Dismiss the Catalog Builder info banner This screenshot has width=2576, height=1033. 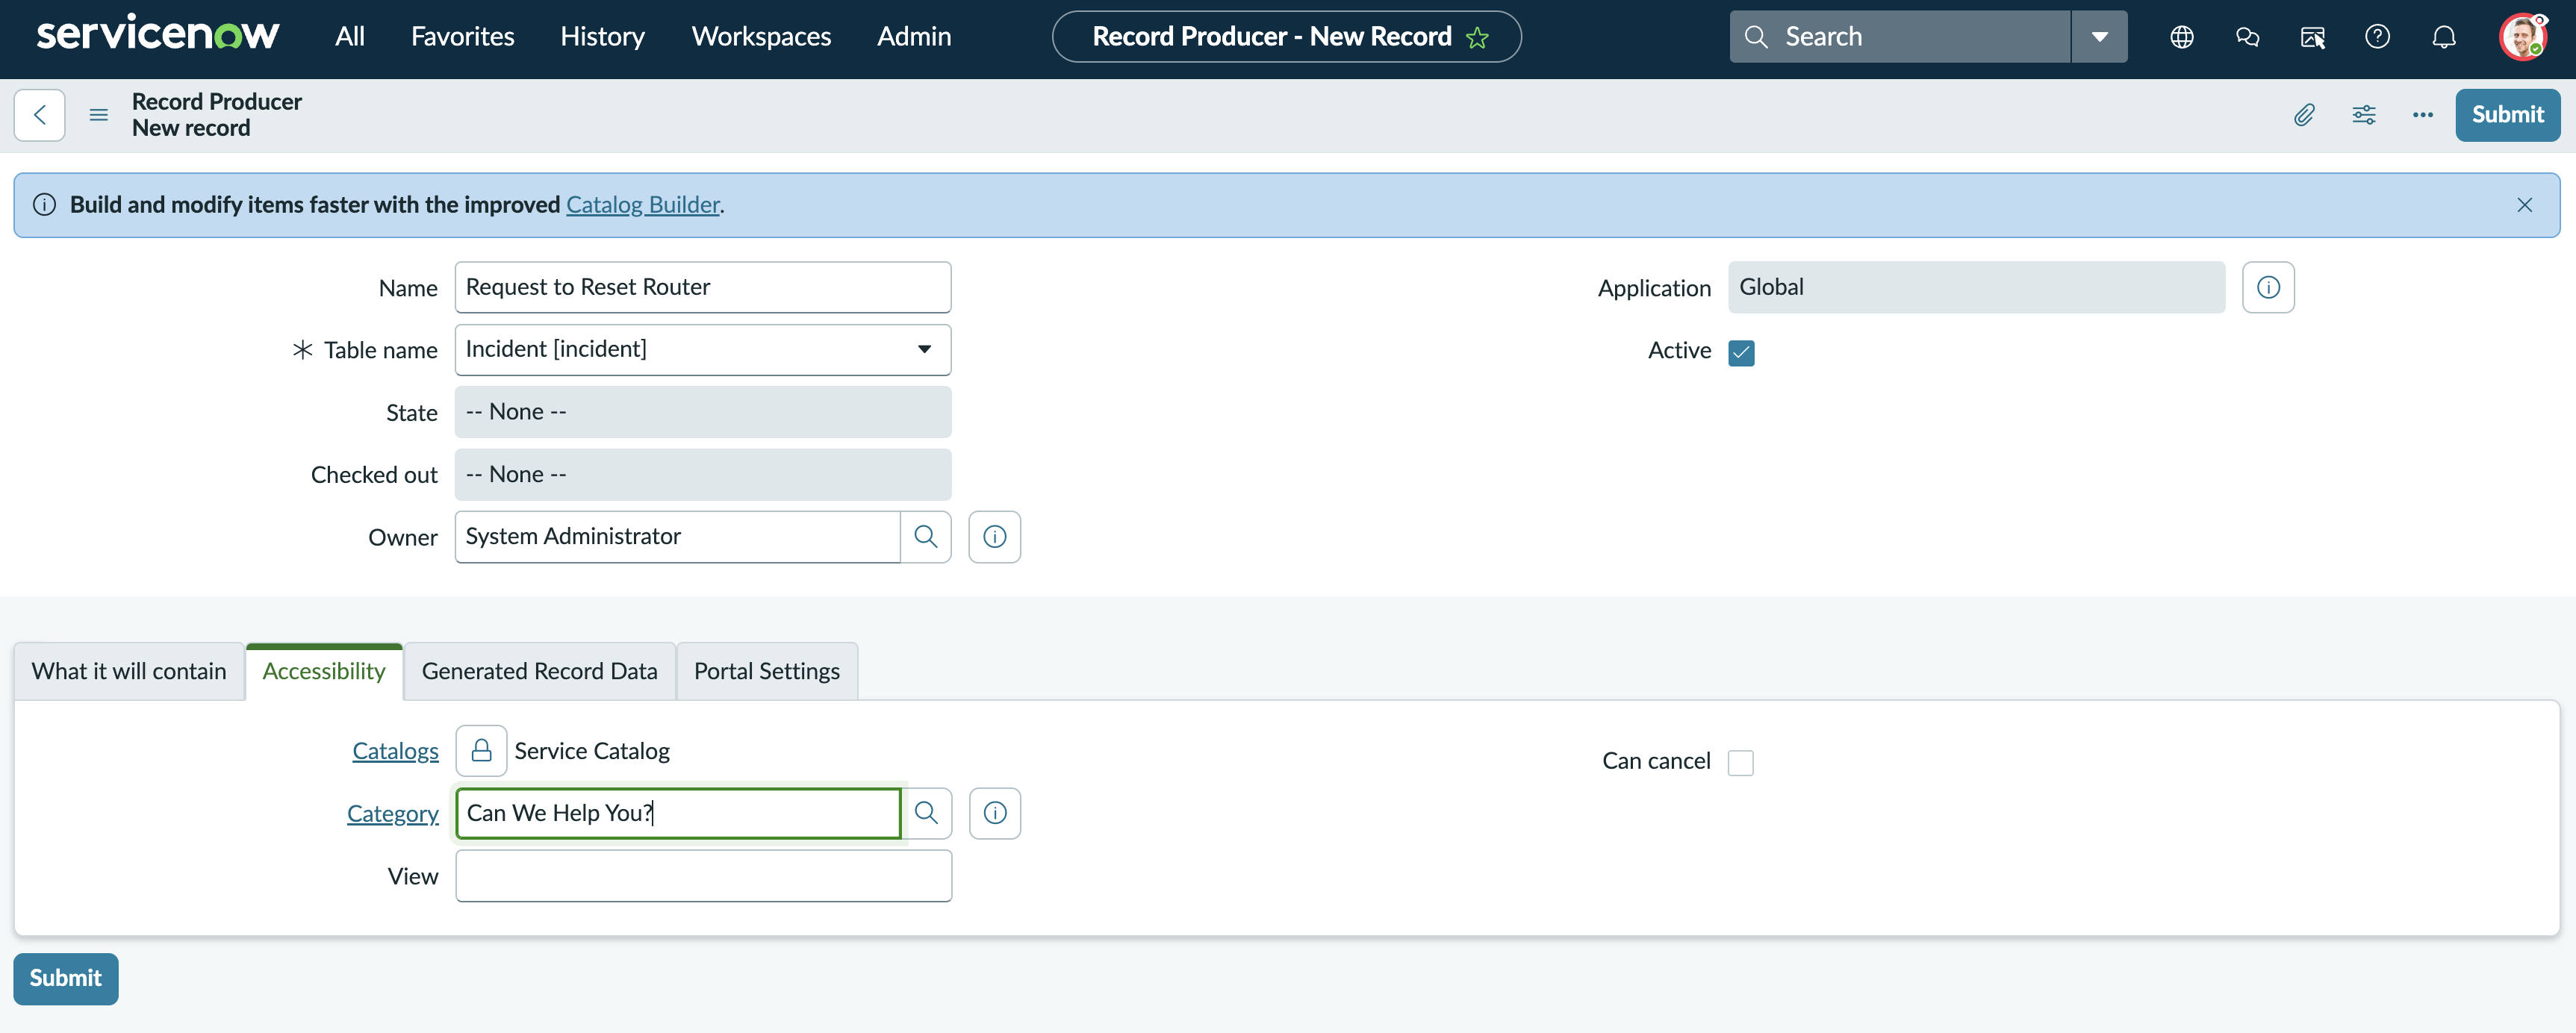(2524, 205)
